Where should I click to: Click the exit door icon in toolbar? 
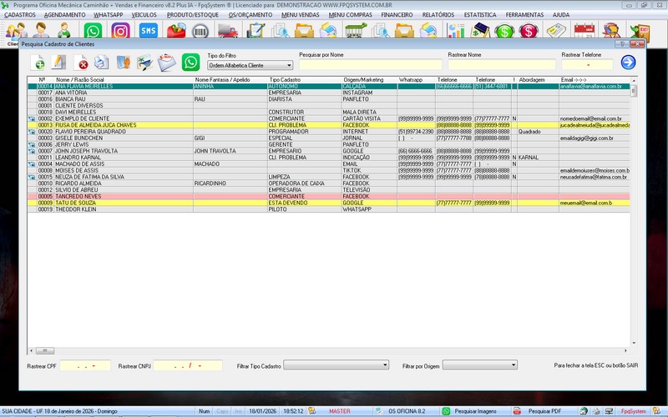(x=640, y=32)
